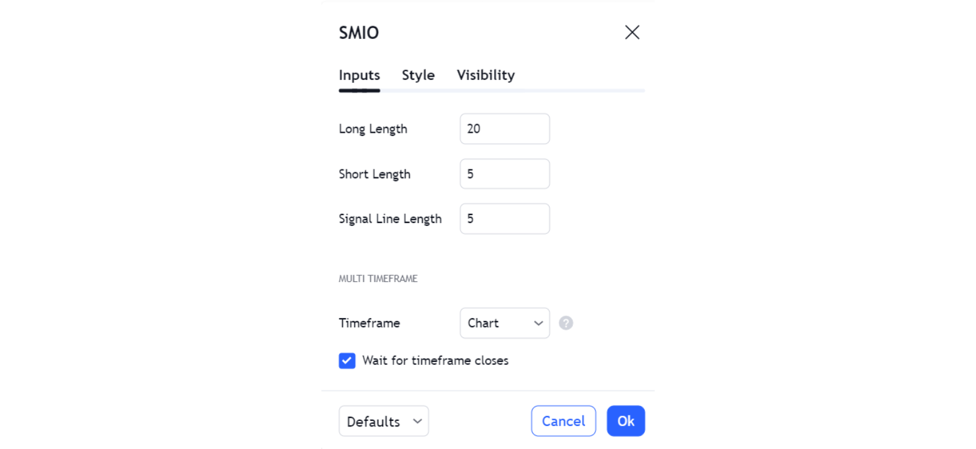Click the checkmark icon in the blue checkbox
Image resolution: width=976 pixels, height=449 pixels.
pyautogui.click(x=346, y=361)
